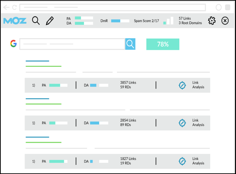This screenshot has height=174, width=236.
Task: Click the Google logo
Action: [13, 43]
